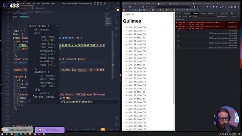
Task: Toggle the live expression eye icon
Action: [190, 16]
